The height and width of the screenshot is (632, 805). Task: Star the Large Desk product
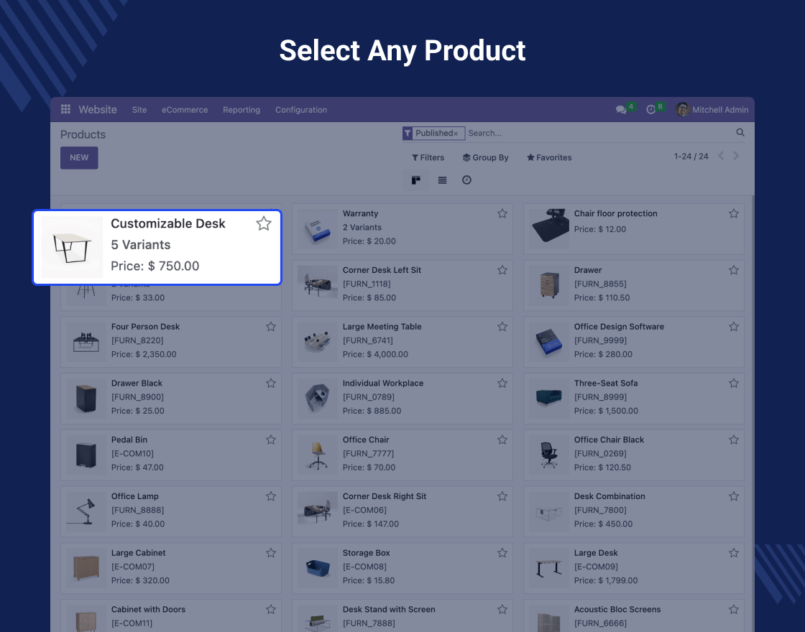pyautogui.click(x=734, y=553)
